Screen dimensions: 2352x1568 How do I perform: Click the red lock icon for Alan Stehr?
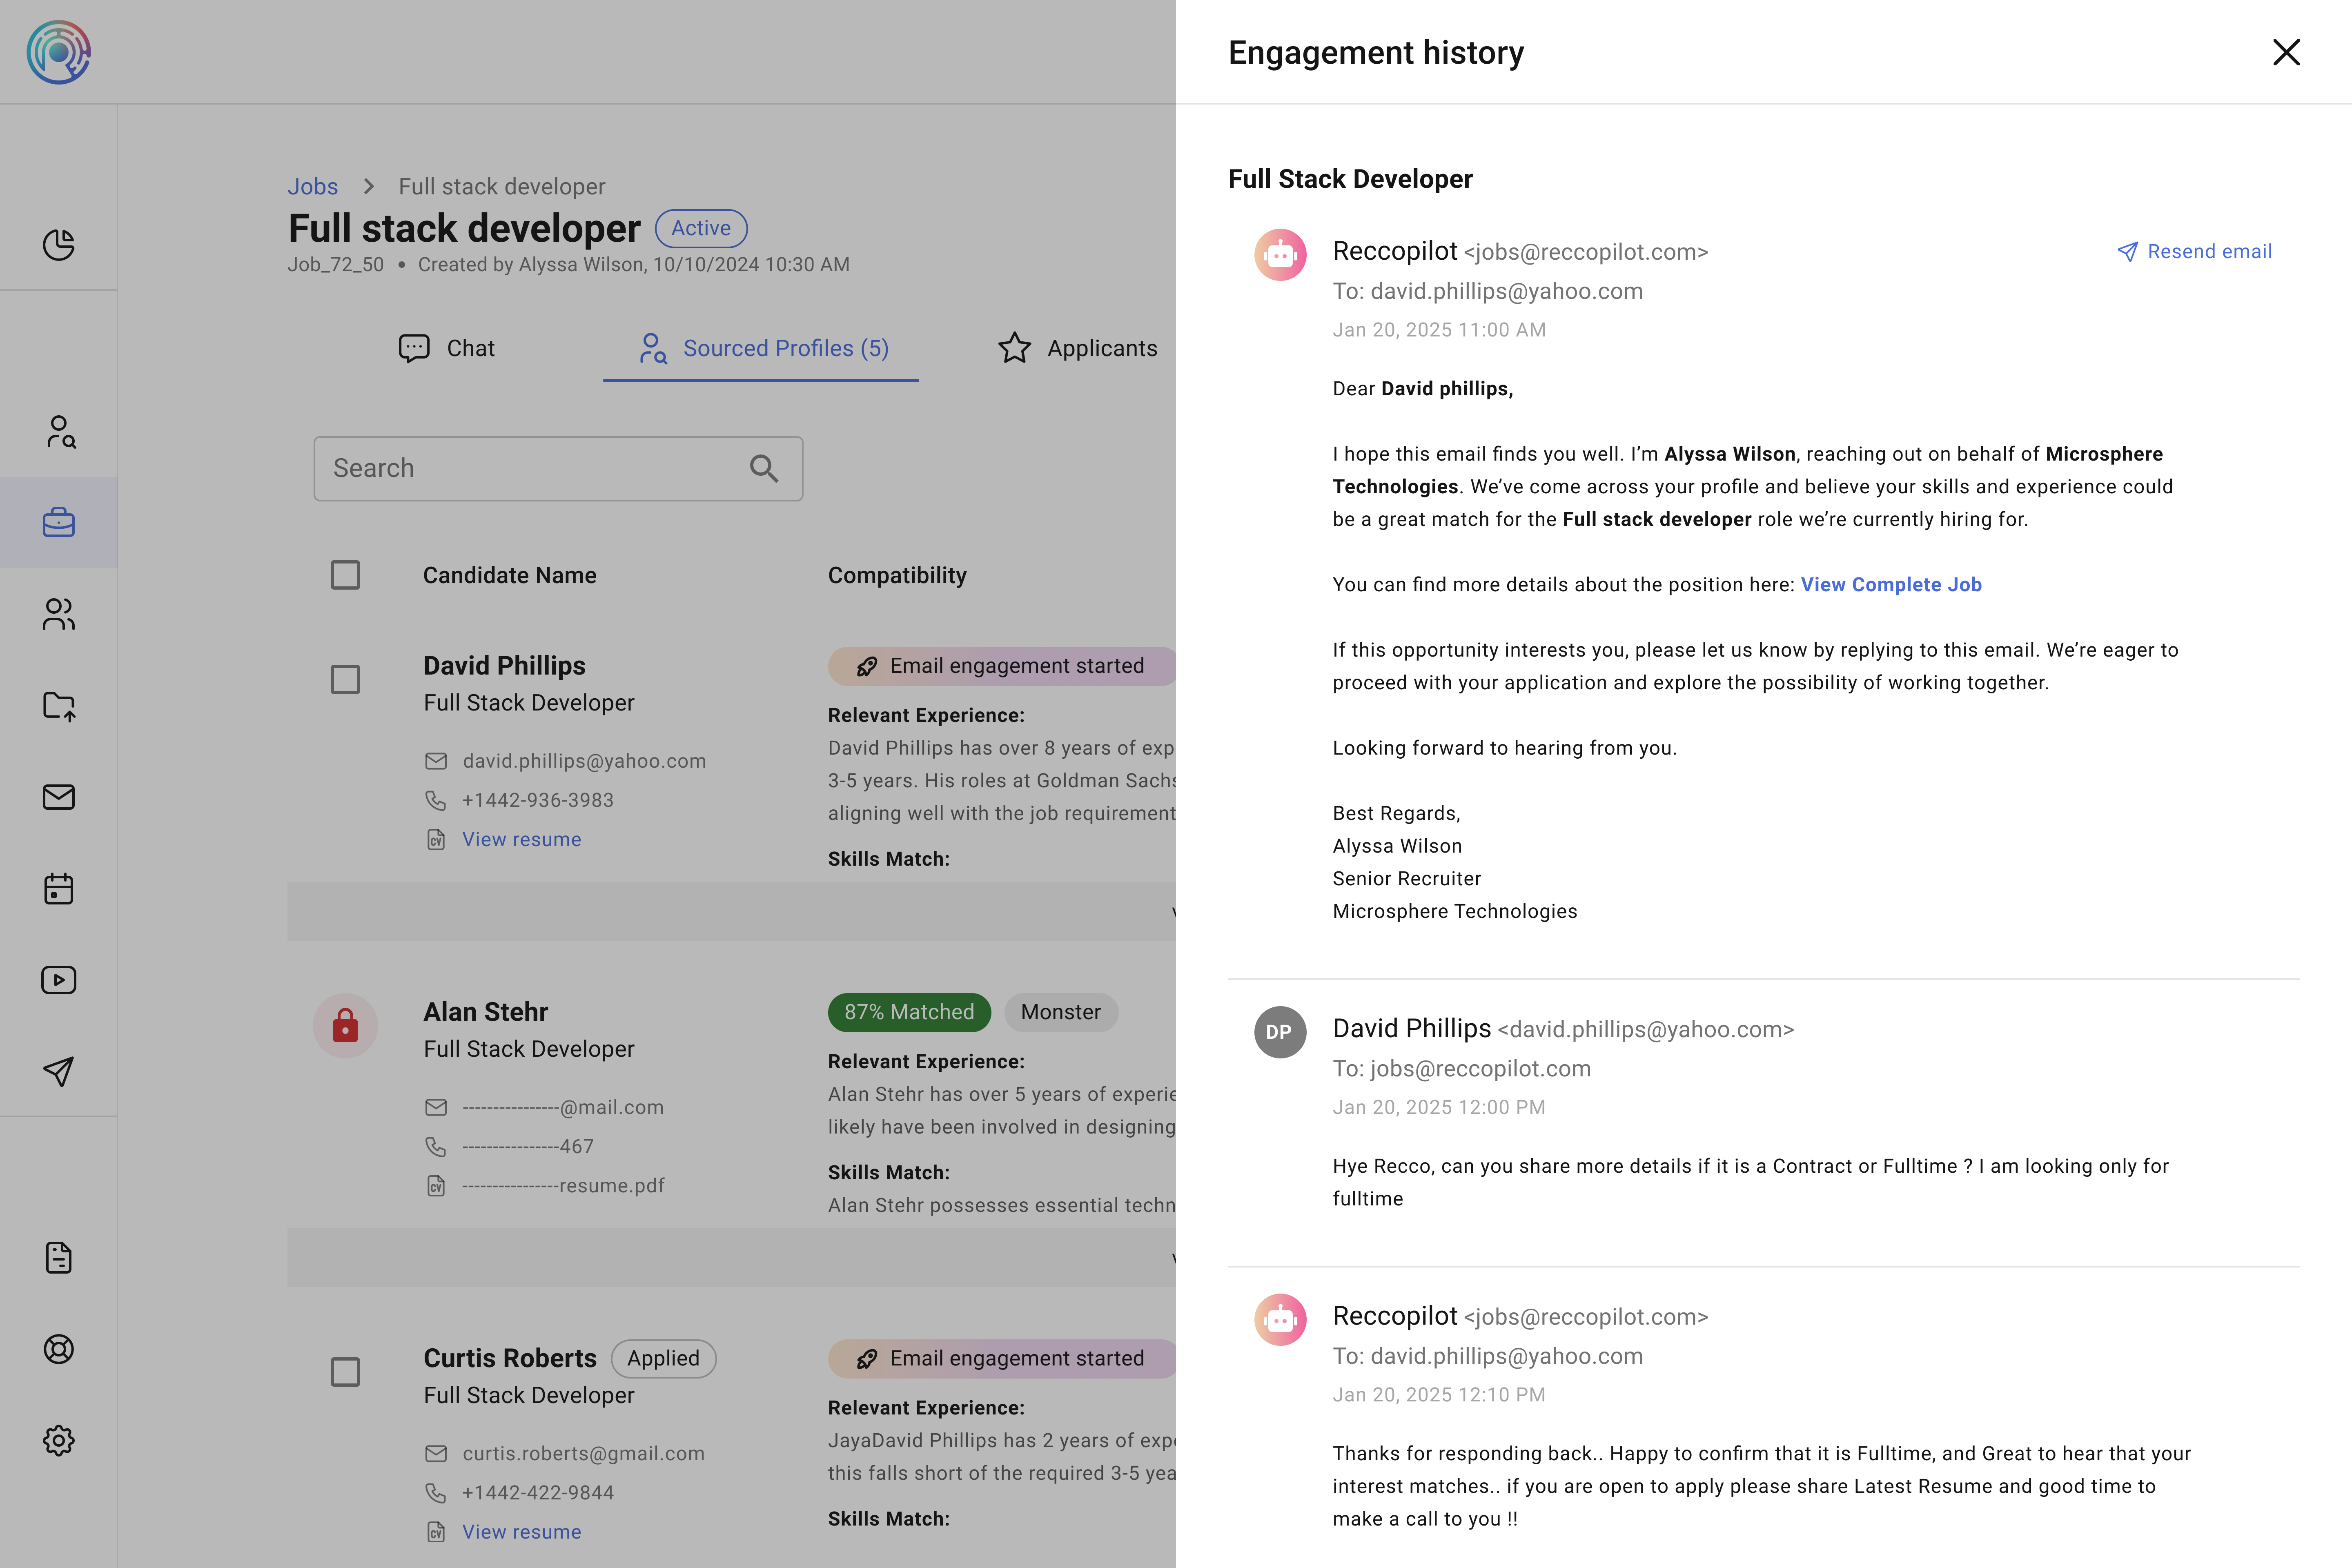pyautogui.click(x=345, y=1025)
